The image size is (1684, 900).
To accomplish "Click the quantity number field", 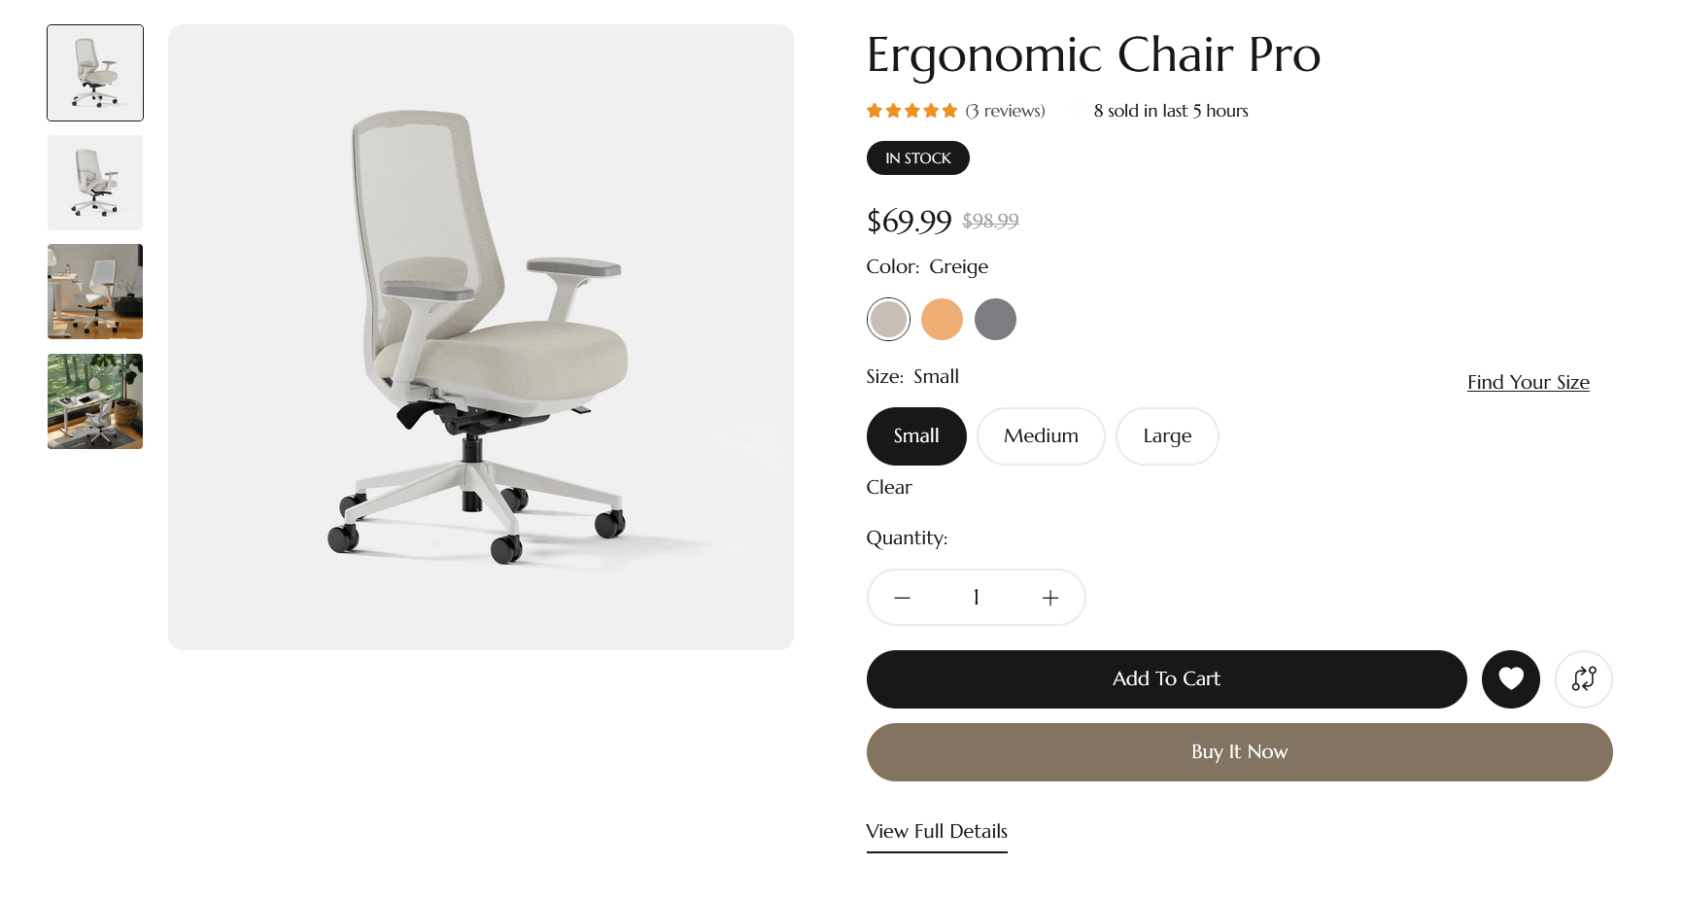I will [x=976, y=598].
